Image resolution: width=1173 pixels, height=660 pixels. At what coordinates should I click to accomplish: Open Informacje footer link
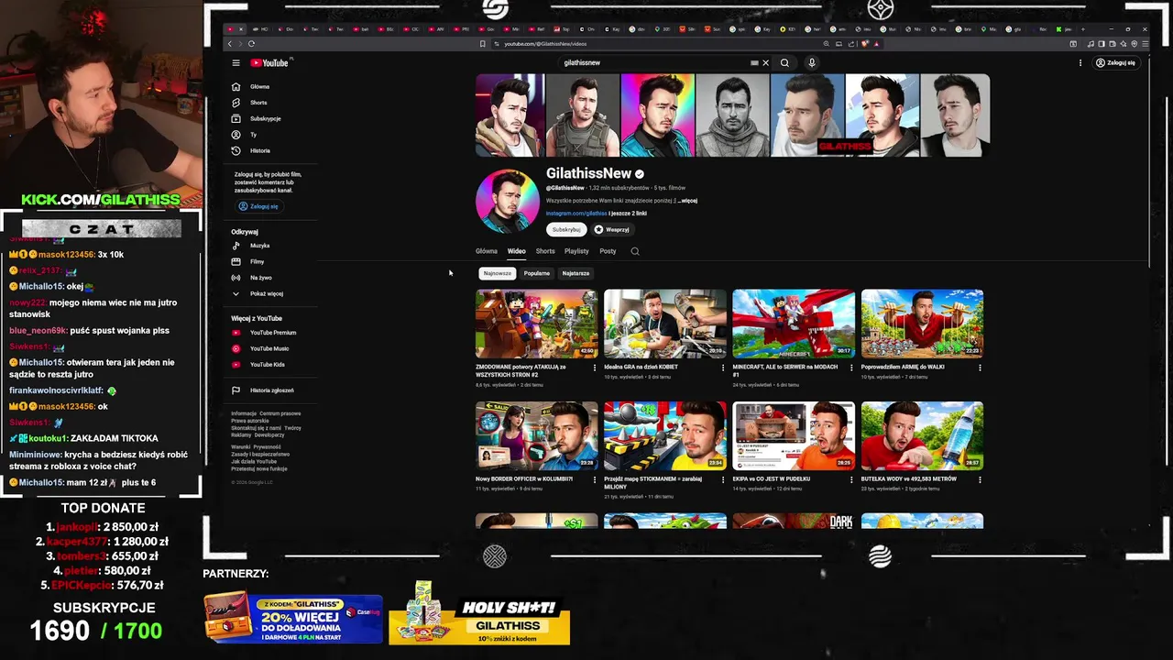[243, 413]
